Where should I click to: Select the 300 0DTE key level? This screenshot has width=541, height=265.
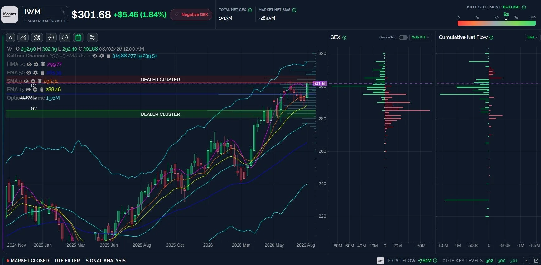tap(502, 261)
